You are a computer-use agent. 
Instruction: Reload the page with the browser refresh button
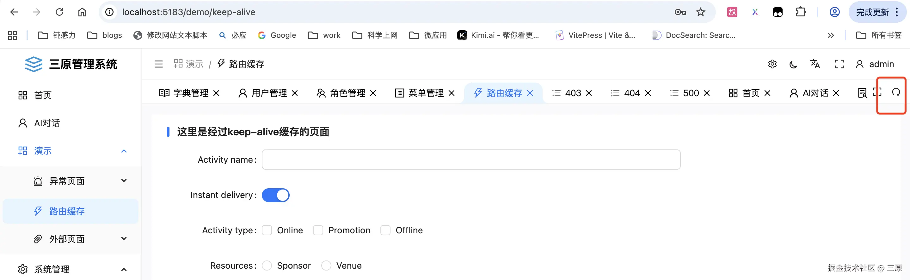[x=59, y=12]
